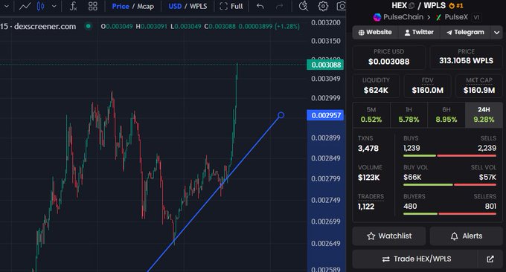Open the PulseX DEX link

pos(452,17)
